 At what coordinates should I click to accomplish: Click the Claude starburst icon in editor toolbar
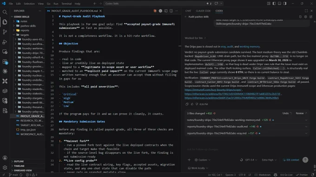[x=155, y=11]
